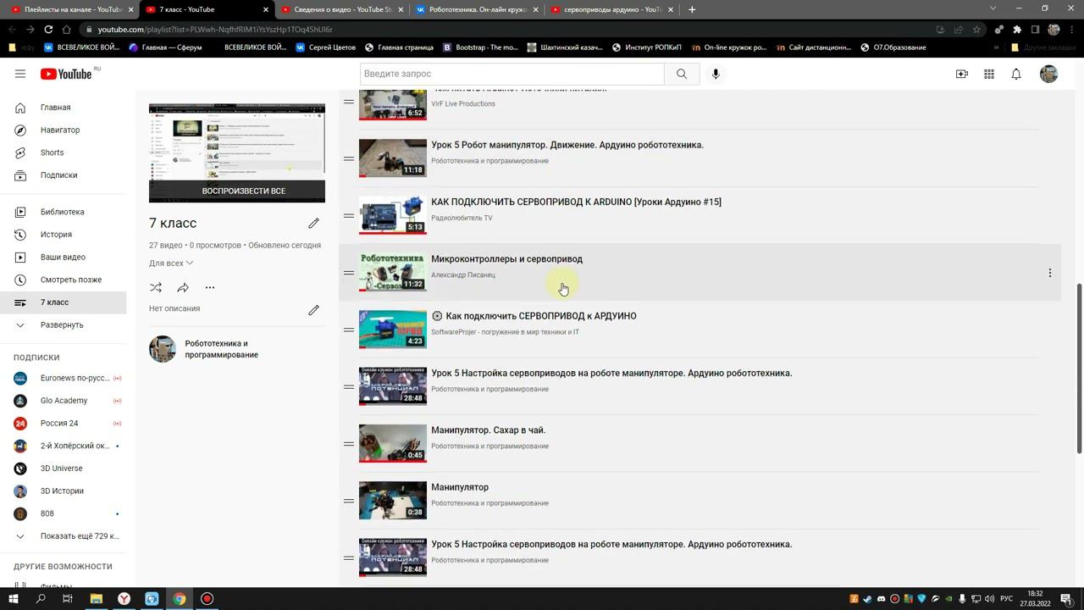Click the drag handle beside Манипулятор. Сахар в чай
The width and height of the screenshot is (1084, 610).
tap(349, 444)
